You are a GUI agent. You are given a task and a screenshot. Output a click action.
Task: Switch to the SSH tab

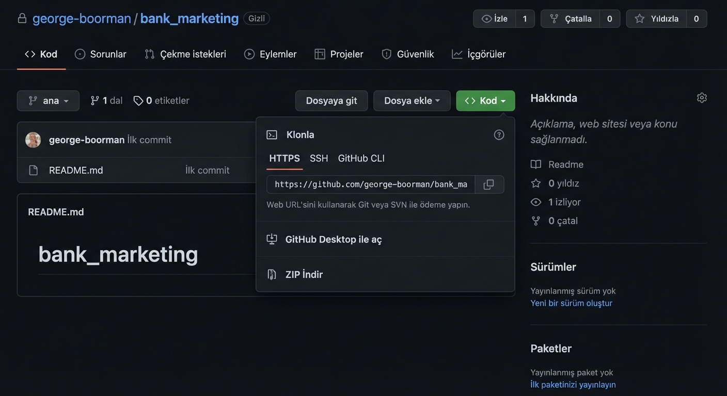pos(319,158)
